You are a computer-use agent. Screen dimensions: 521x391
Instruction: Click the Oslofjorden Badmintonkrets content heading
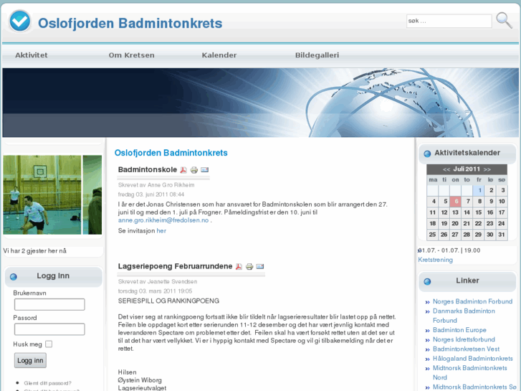pyautogui.click(x=171, y=153)
